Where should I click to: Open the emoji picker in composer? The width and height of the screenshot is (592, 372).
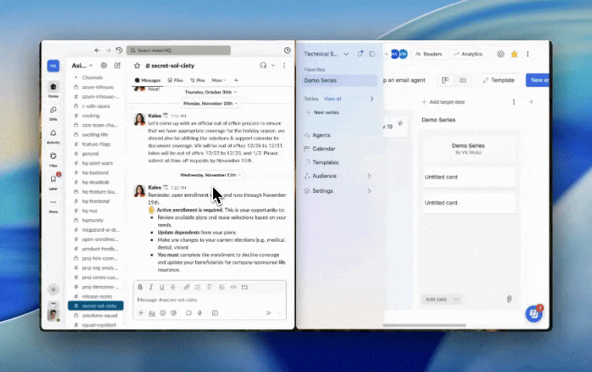(x=163, y=313)
